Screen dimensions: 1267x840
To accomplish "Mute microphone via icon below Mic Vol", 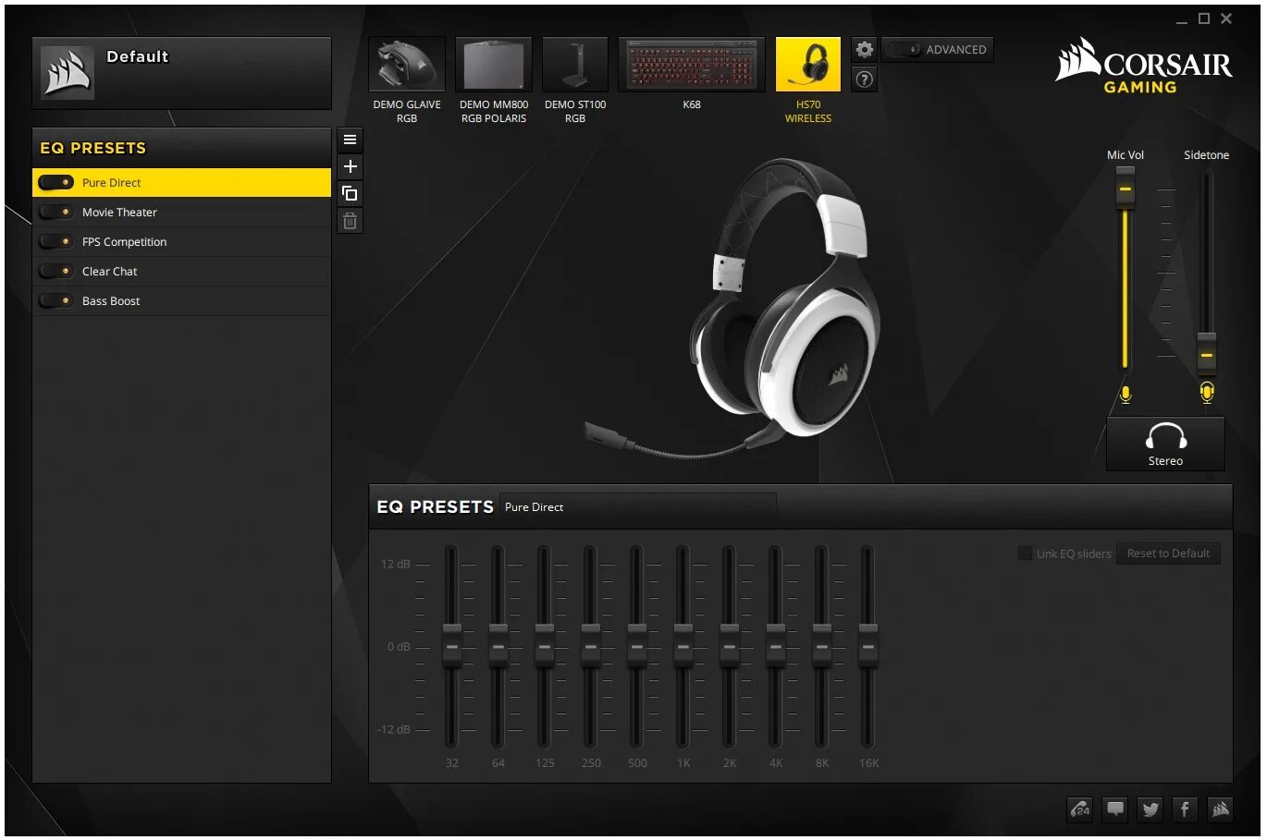I will (1126, 395).
